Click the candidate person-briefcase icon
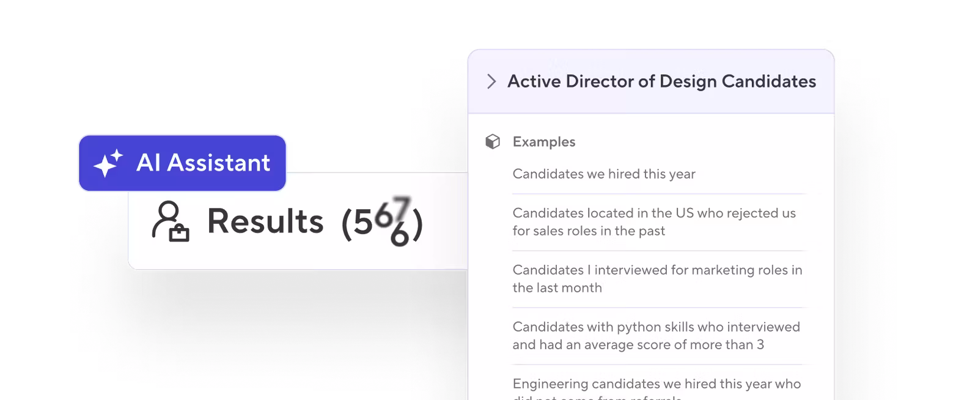 pyautogui.click(x=170, y=221)
